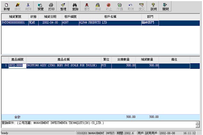Click the 客戶名稱 column header
The width and height of the screenshot is (203, 135).
coord(110,17)
